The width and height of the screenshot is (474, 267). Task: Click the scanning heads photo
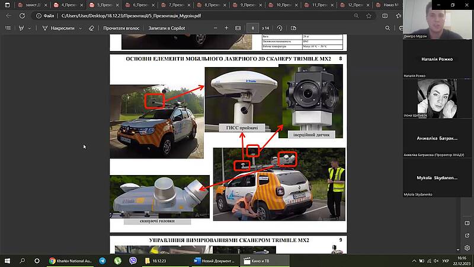[x=159, y=196]
